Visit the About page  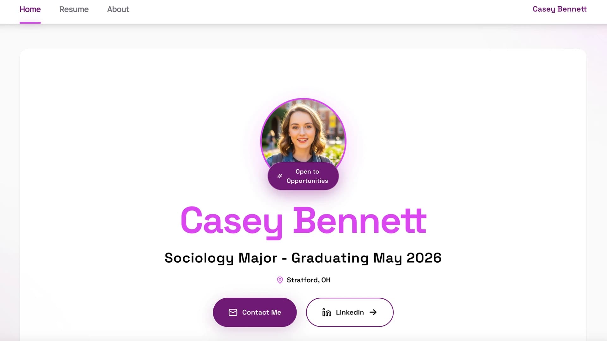[x=118, y=9]
